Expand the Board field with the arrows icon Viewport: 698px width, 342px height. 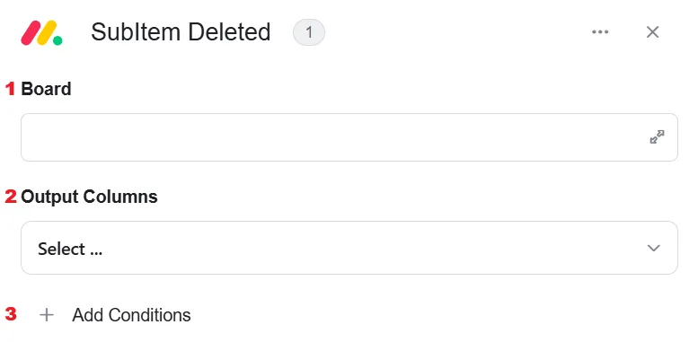pos(657,137)
